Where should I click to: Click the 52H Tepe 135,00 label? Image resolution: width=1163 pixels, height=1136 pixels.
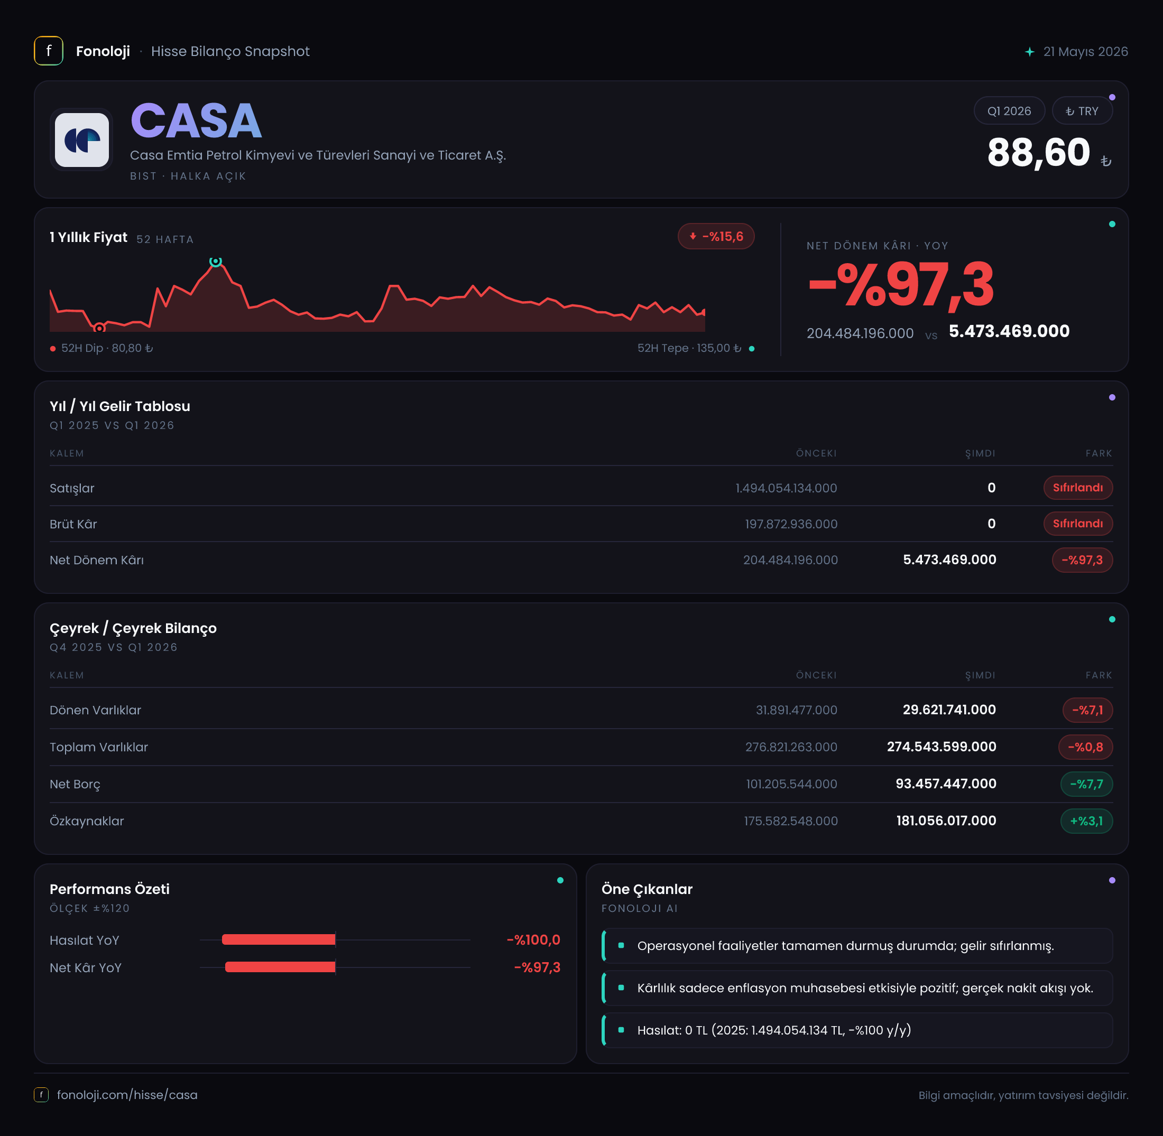click(x=689, y=348)
